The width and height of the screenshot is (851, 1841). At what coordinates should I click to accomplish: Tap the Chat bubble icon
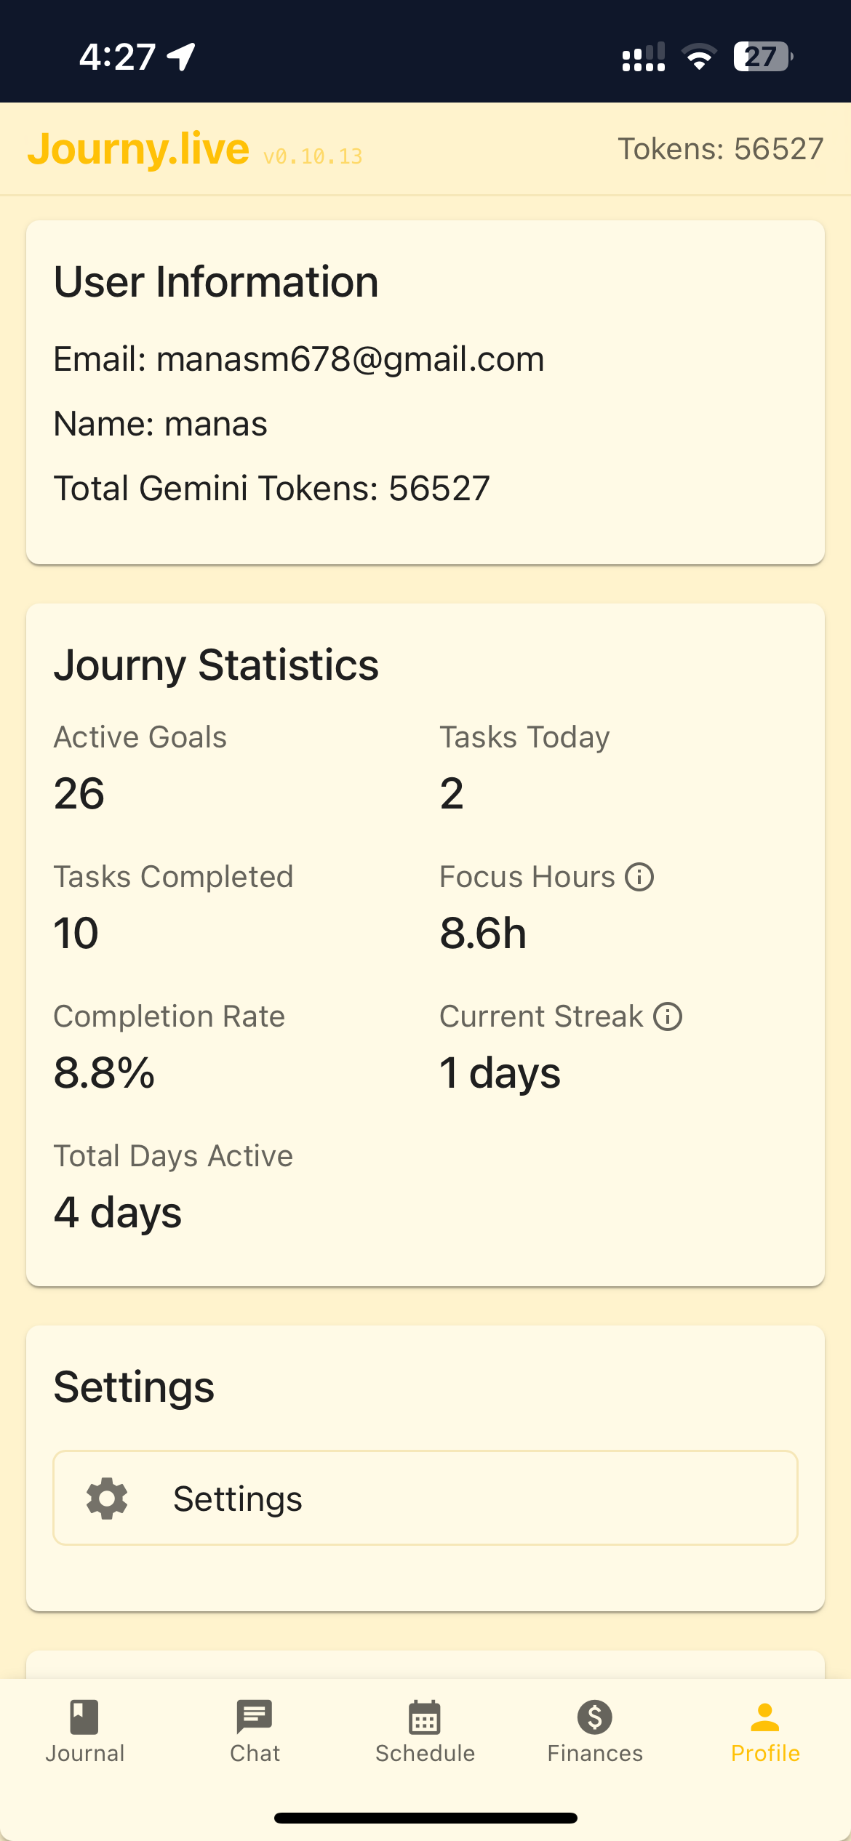[x=255, y=1717]
